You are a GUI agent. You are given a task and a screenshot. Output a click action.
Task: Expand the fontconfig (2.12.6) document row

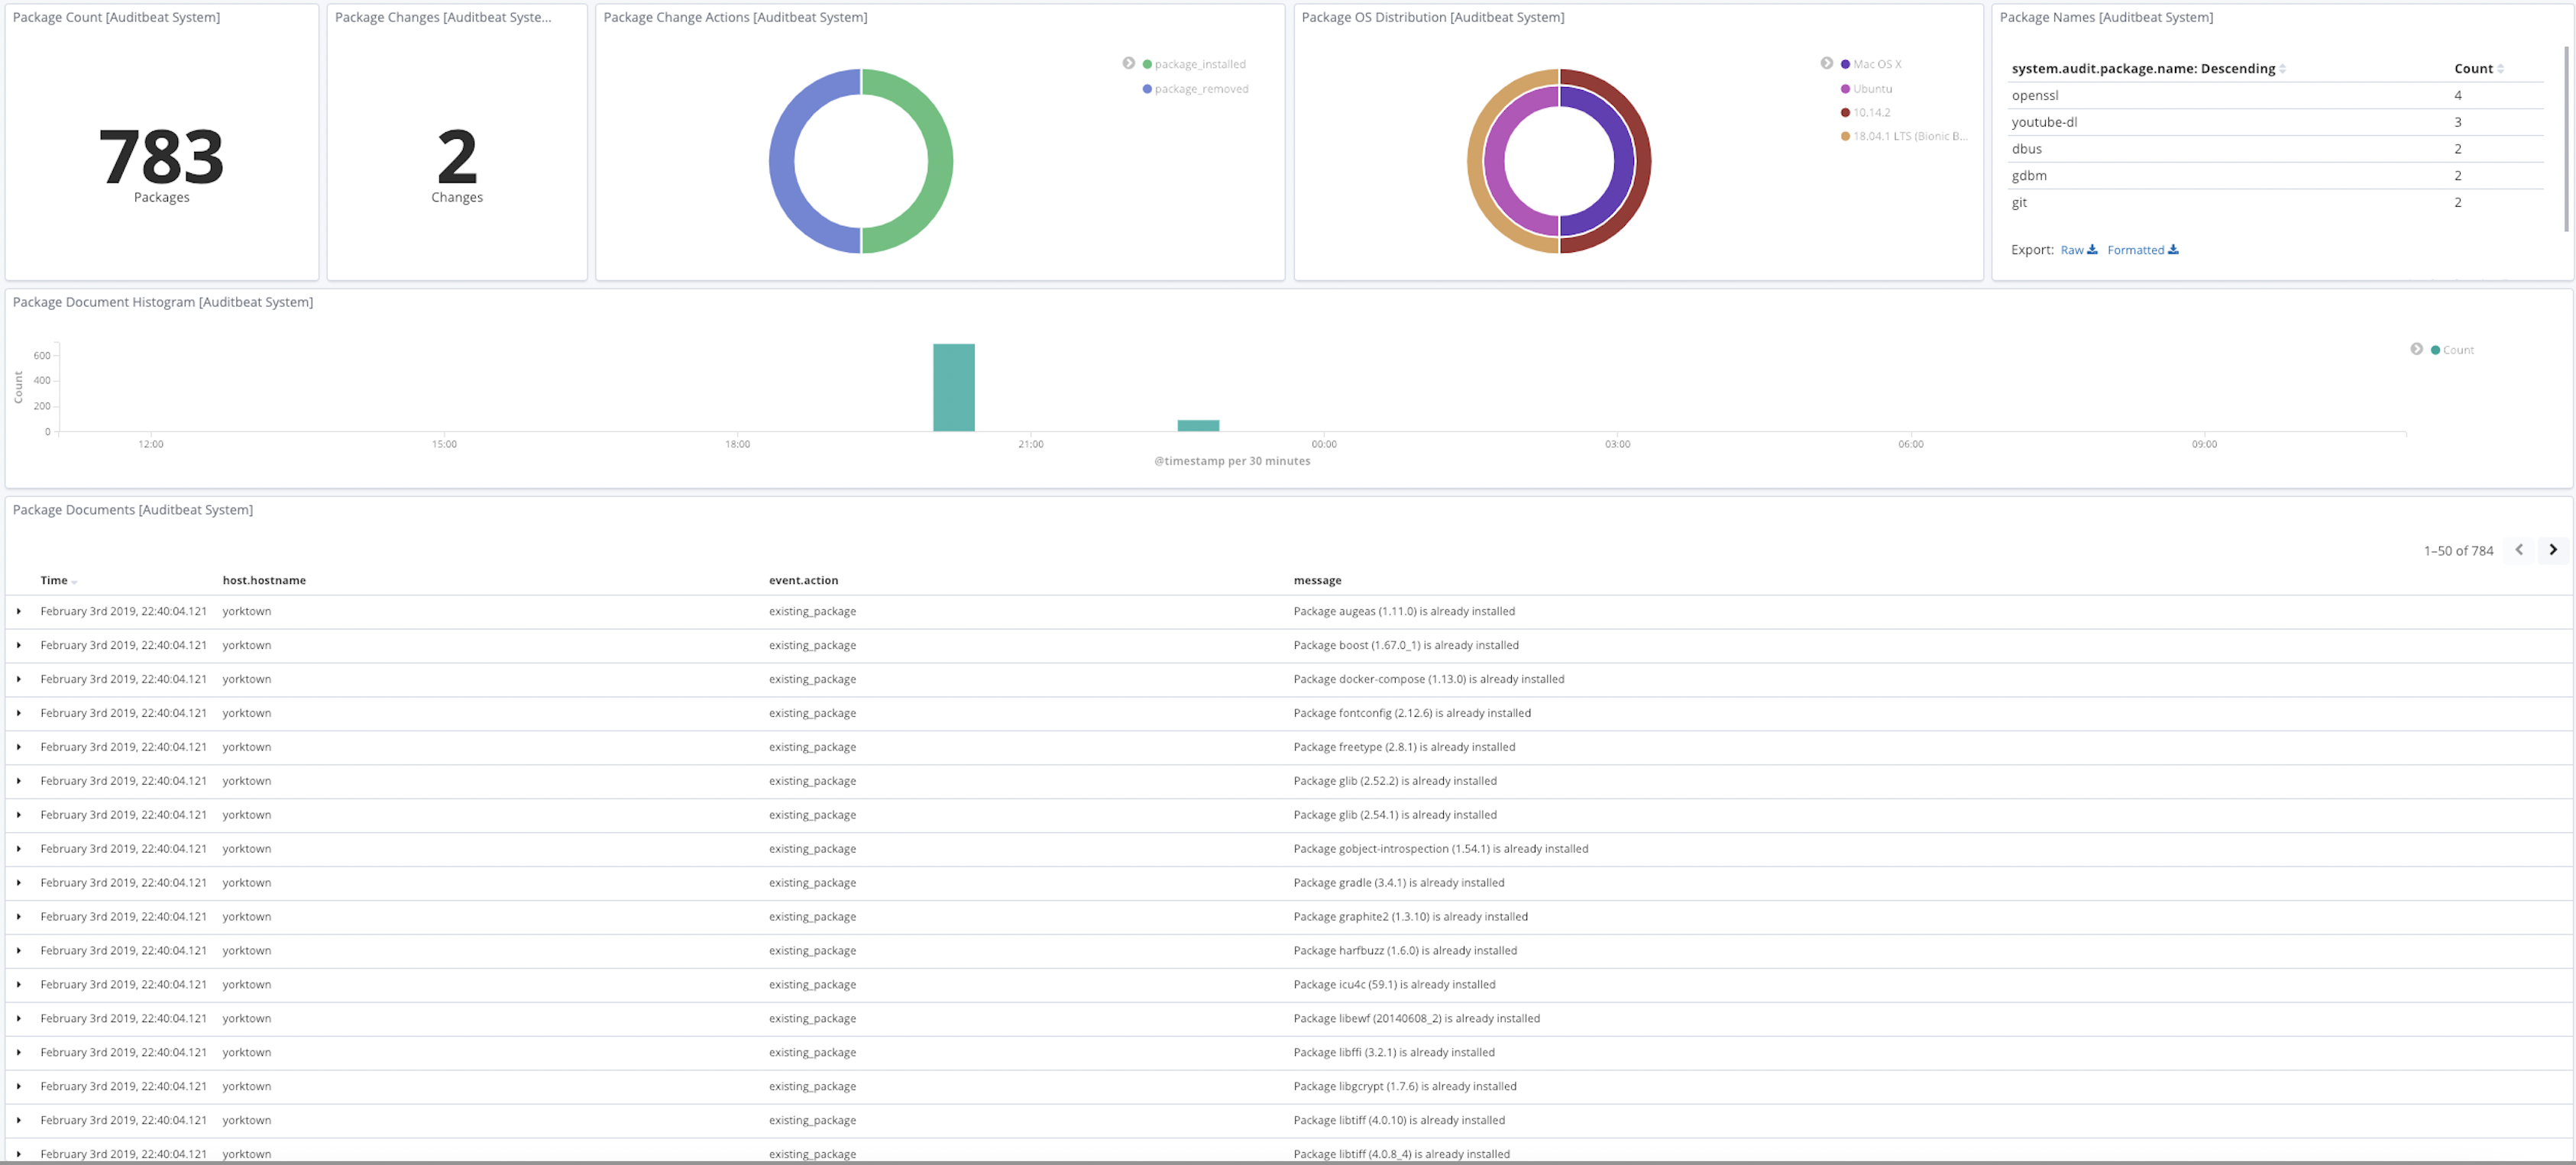tap(18, 713)
